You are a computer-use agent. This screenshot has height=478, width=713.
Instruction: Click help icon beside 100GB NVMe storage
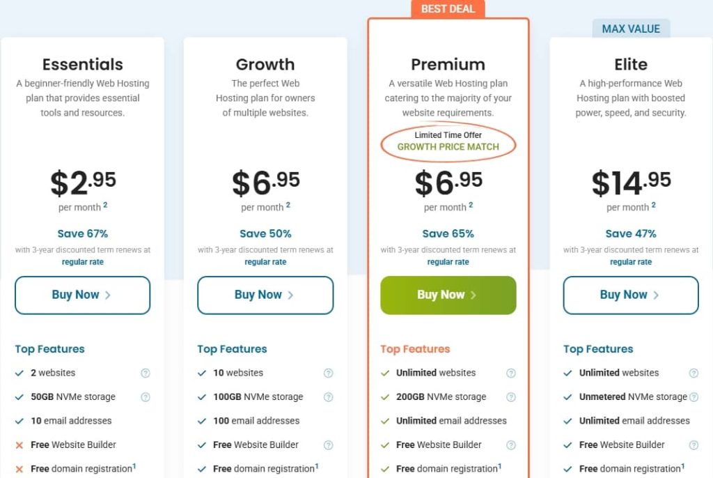click(x=328, y=397)
